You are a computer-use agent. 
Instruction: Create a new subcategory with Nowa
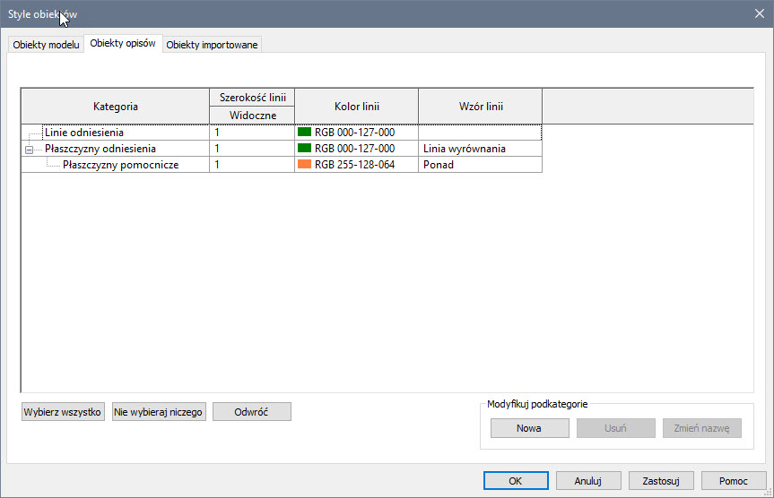529,428
